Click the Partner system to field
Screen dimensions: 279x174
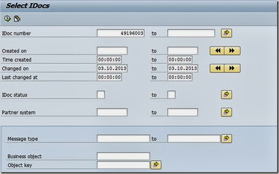tap(183, 112)
